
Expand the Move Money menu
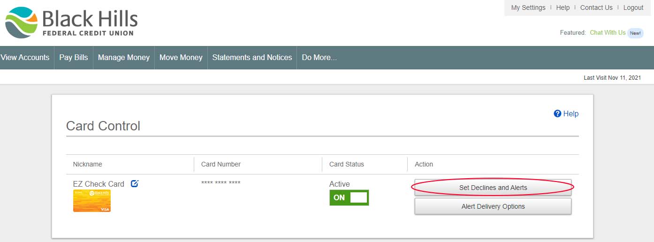(181, 57)
